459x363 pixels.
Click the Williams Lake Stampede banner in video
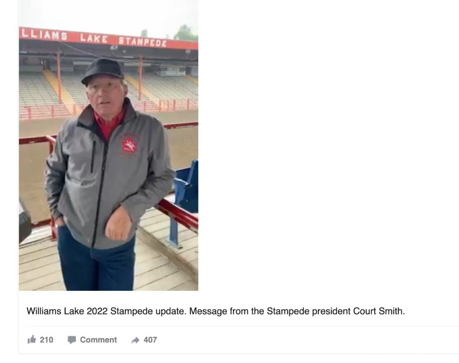point(108,39)
